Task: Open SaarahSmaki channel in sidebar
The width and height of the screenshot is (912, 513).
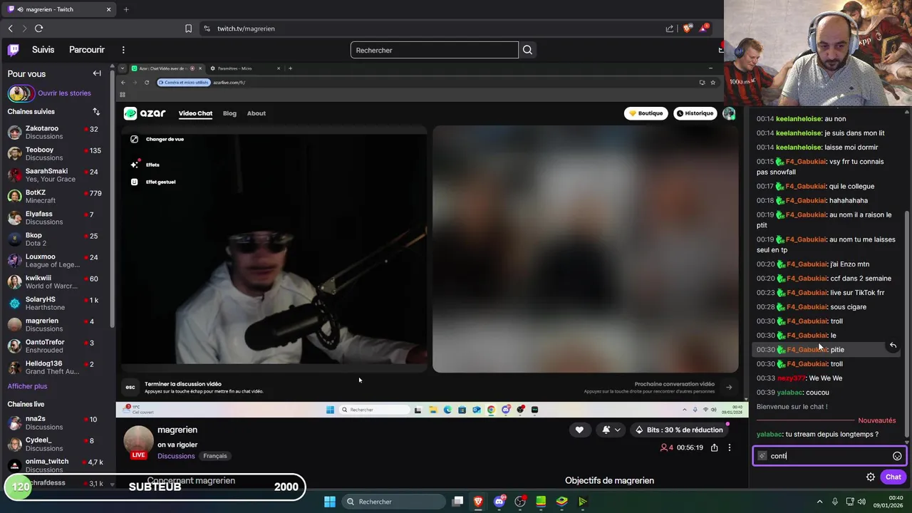Action: (56, 175)
